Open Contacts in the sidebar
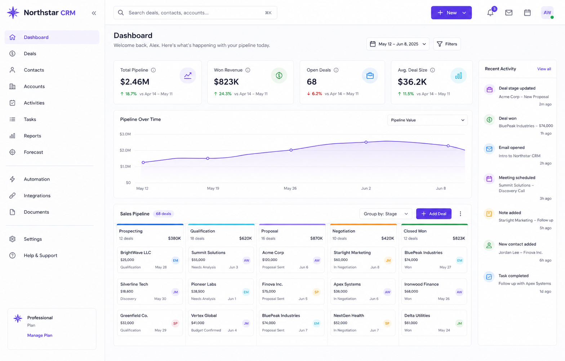The width and height of the screenshot is (565, 361). click(52, 70)
